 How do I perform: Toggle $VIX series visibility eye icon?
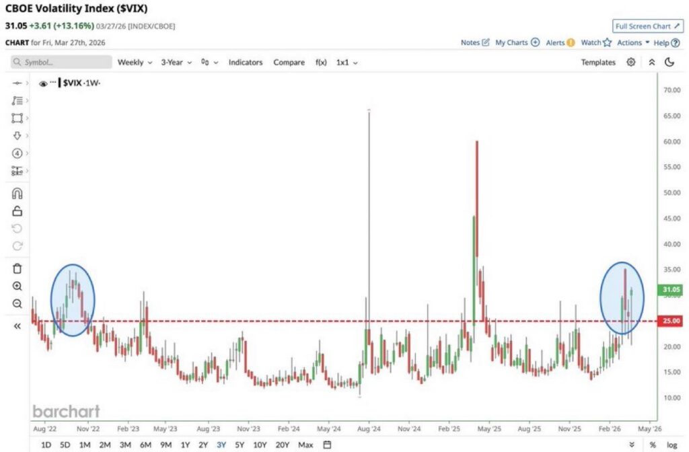coord(43,83)
